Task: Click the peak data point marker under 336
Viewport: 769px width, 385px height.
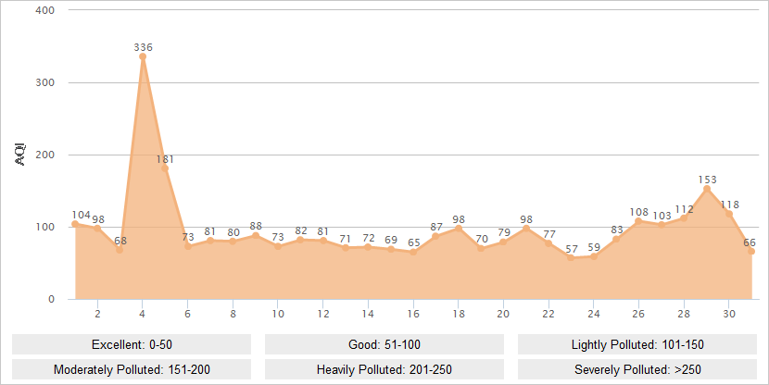Action: click(x=143, y=56)
